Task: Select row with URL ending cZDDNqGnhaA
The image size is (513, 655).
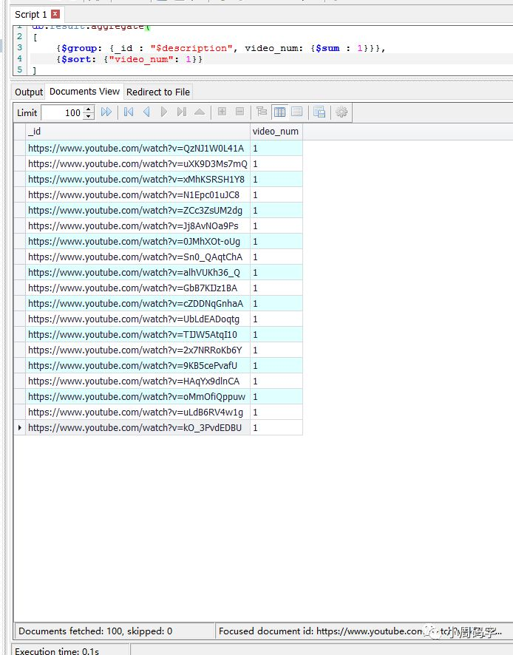Action: pyautogui.click(x=137, y=303)
